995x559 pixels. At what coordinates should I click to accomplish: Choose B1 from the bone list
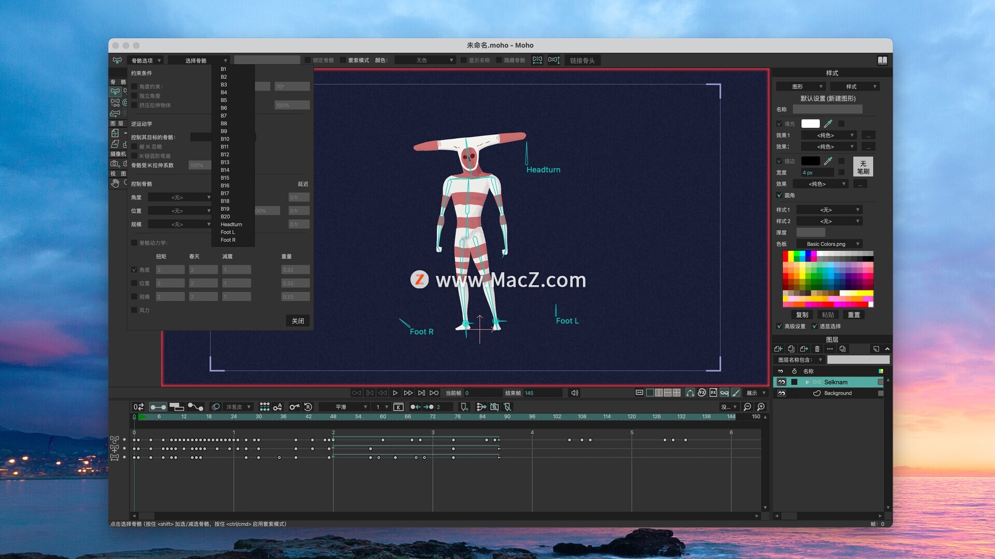coord(233,69)
